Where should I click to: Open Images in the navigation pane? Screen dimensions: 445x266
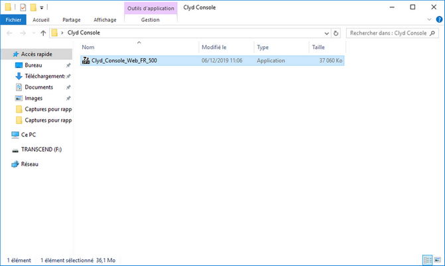coord(33,99)
